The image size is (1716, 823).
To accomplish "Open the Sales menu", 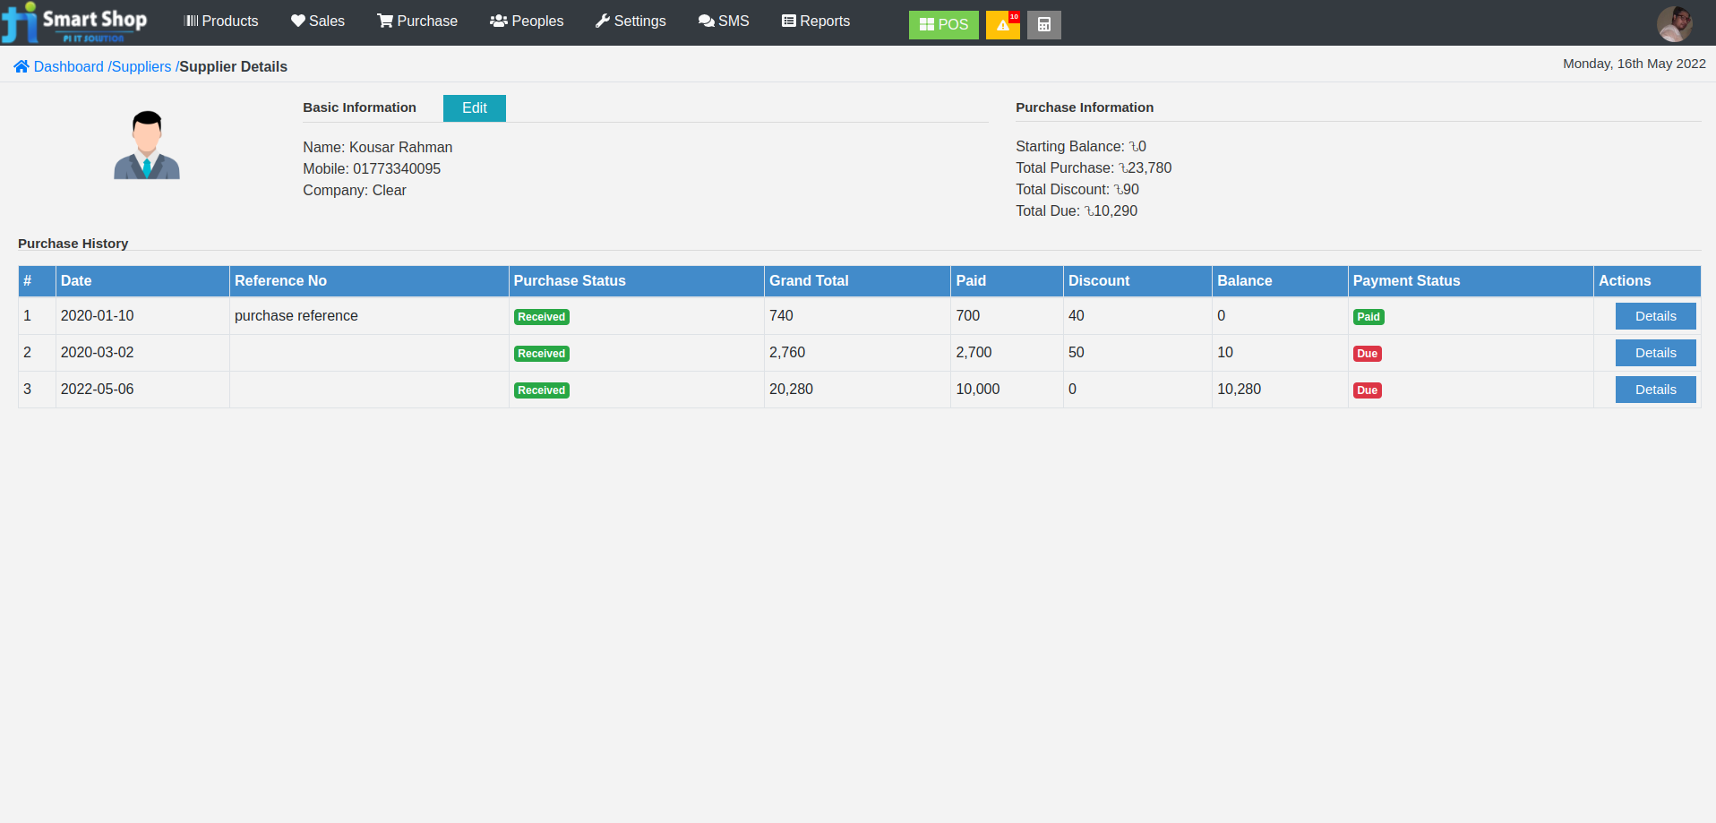I will tap(318, 20).
